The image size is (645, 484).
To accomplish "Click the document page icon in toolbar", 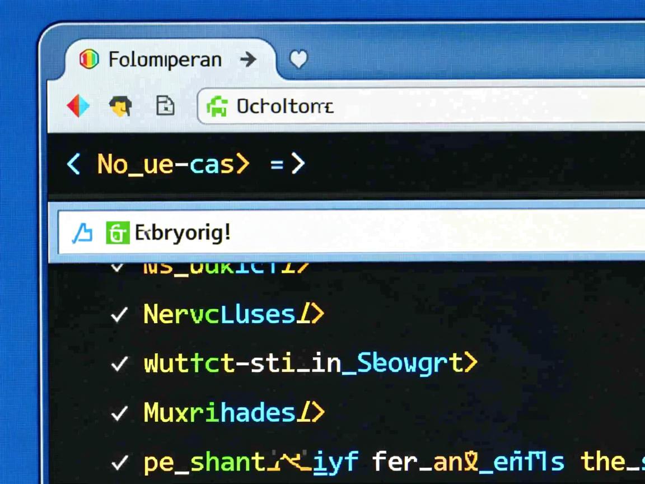I will click(x=165, y=105).
